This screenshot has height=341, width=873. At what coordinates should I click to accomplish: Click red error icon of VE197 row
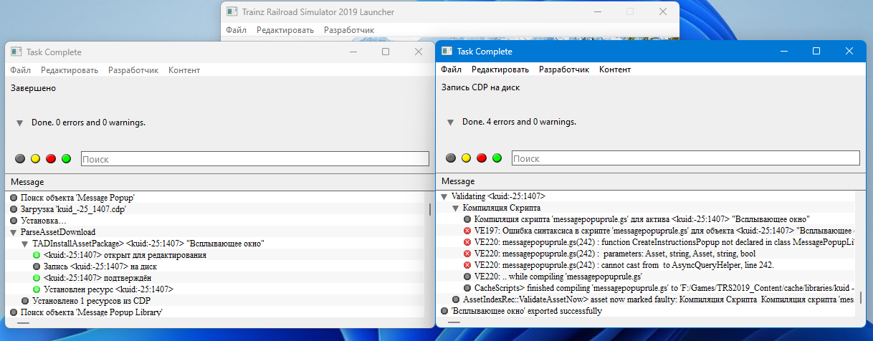[468, 231]
